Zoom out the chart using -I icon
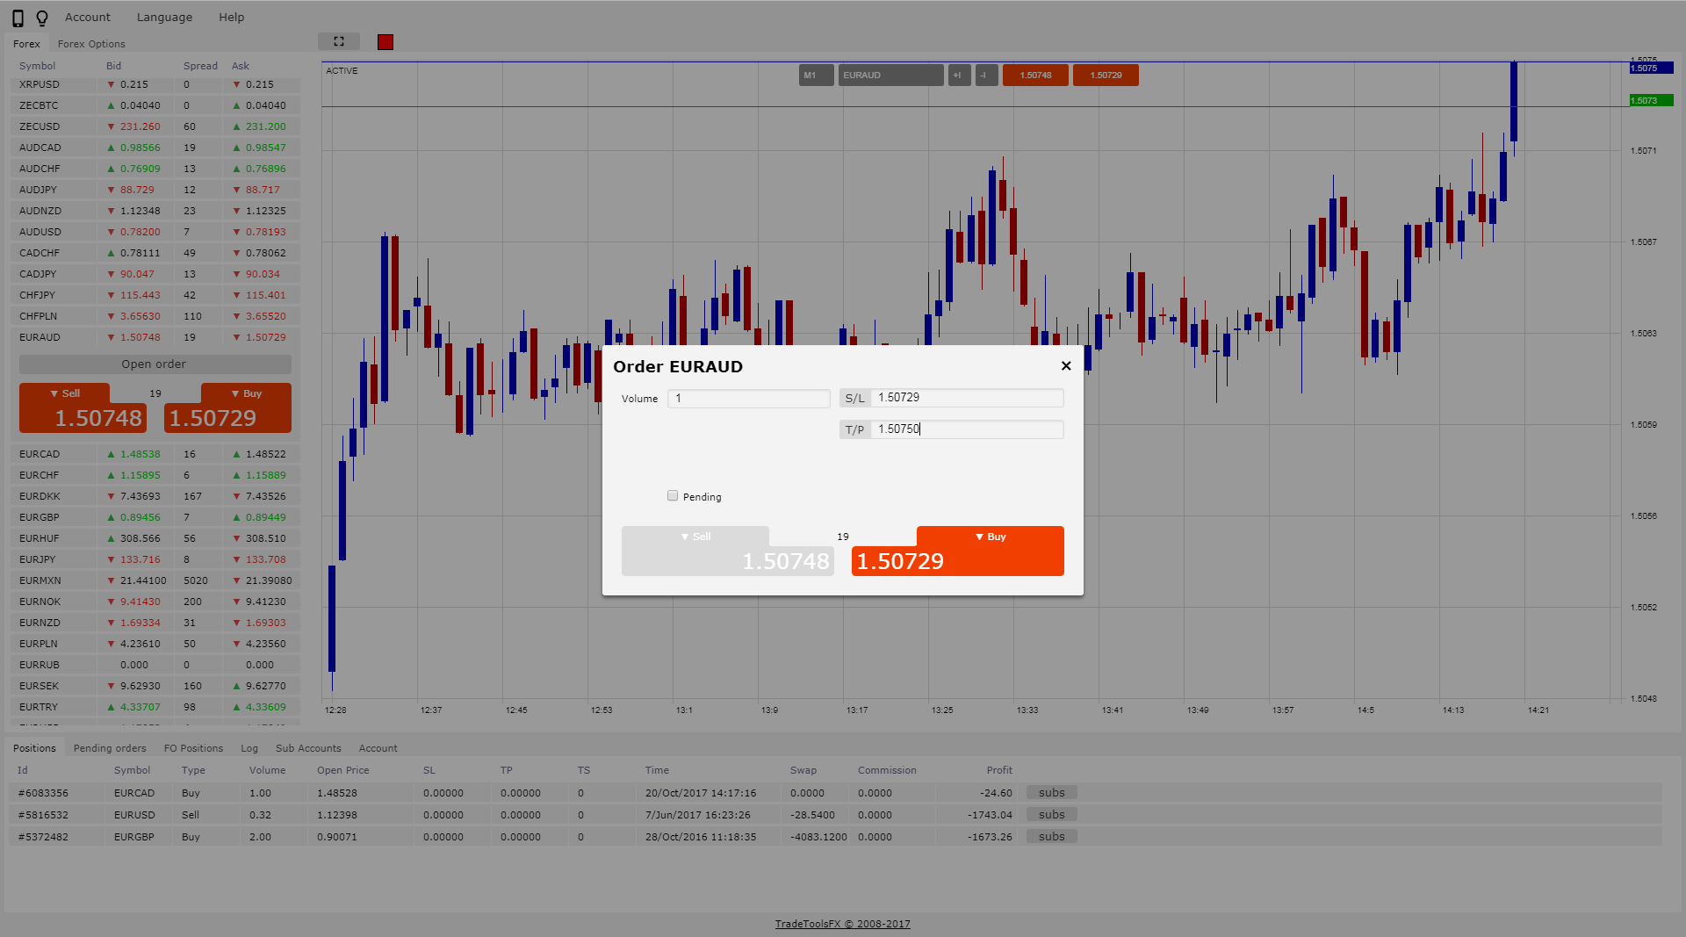The height and width of the screenshot is (937, 1686). click(x=985, y=75)
